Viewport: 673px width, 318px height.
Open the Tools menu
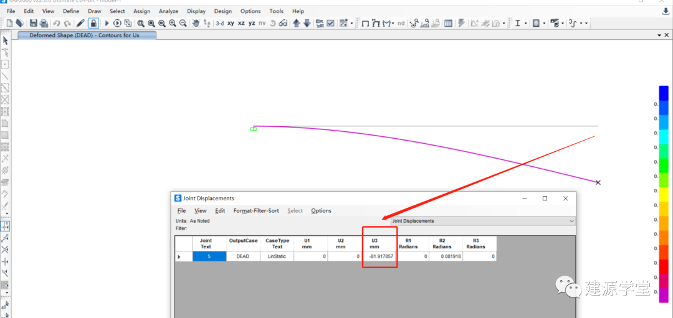click(x=277, y=11)
